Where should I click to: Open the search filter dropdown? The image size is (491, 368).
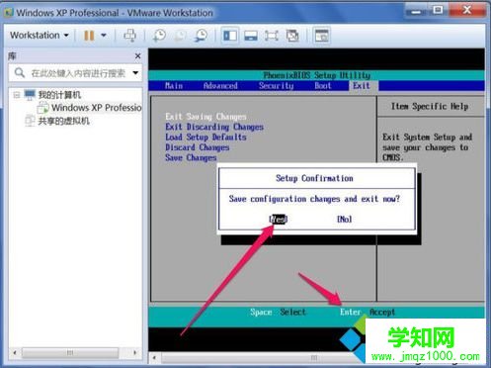[x=135, y=73]
